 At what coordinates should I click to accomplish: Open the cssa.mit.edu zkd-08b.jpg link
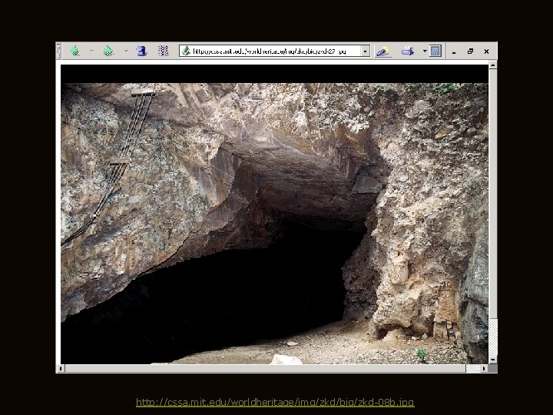pyautogui.click(x=275, y=402)
